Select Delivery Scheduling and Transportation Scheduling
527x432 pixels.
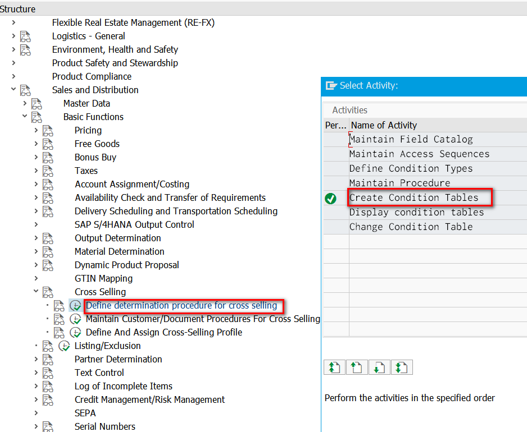tap(176, 211)
